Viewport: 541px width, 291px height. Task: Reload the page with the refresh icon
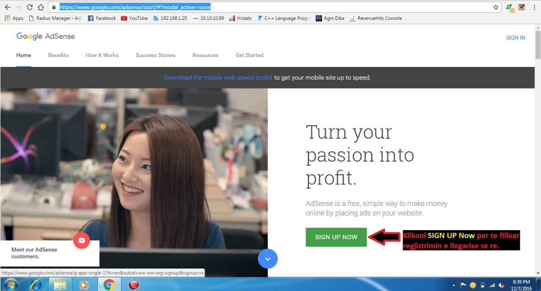[30, 7]
